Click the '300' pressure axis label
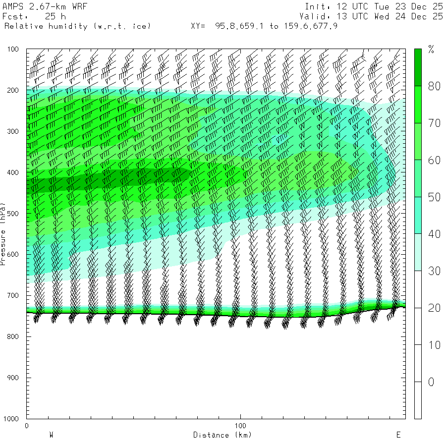Viewport: 446px width, 446px height. click(x=13, y=131)
